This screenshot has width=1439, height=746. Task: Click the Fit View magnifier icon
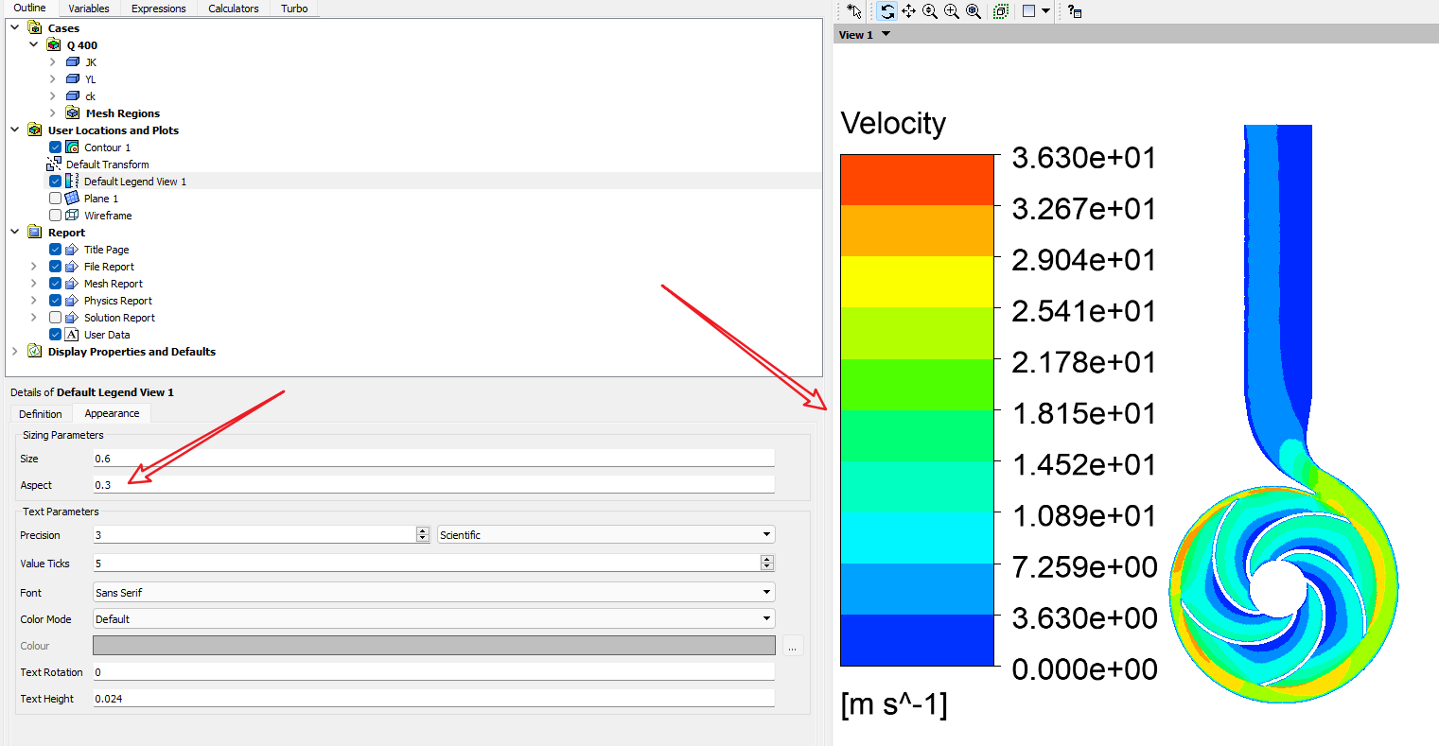pyautogui.click(x=974, y=11)
